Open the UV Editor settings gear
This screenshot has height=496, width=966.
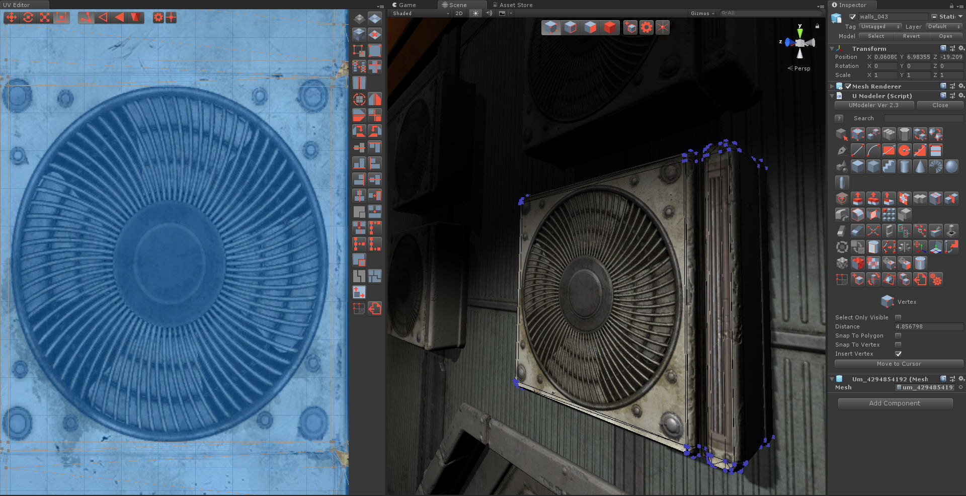(x=158, y=18)
